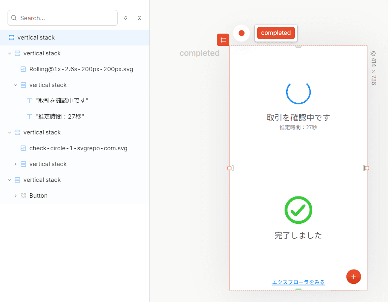The width and height of the screenshot is (388, 302).
Task: Click the red completed state button
Action: pos(276,33)
